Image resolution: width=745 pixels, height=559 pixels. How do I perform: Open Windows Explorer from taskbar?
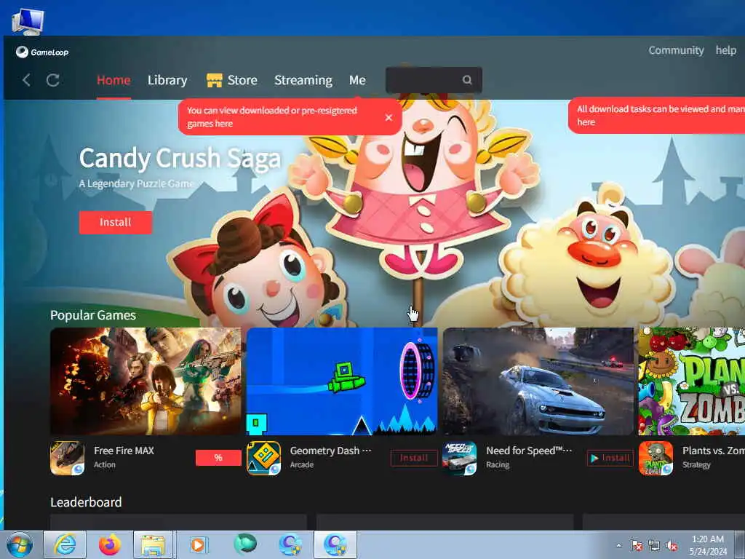(x=153, y=544)
